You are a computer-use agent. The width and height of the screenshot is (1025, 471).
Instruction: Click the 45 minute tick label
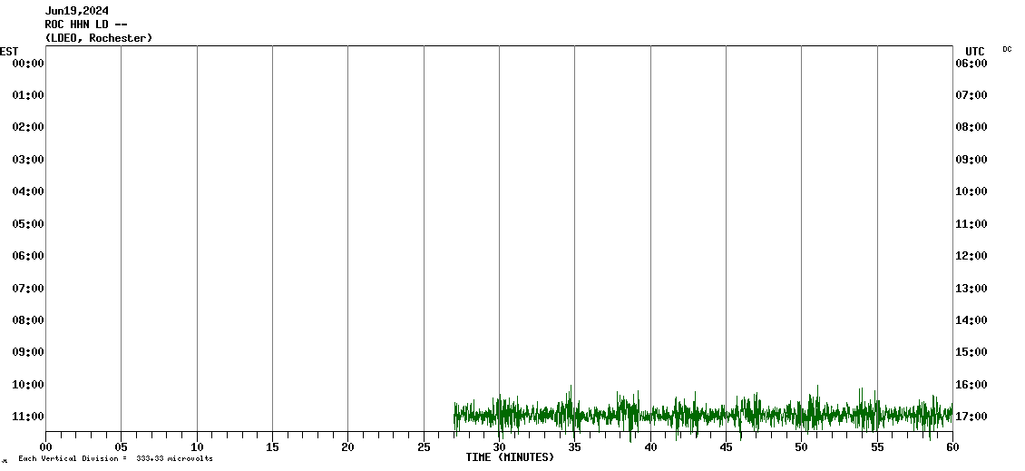pyautogui.click(x=726, y=447)
